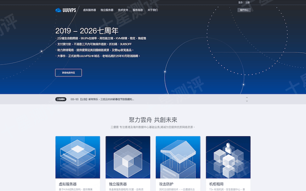Click the 攻击防护 shield-house illustration
Viewport: 306px width, 191px height.
178,157
